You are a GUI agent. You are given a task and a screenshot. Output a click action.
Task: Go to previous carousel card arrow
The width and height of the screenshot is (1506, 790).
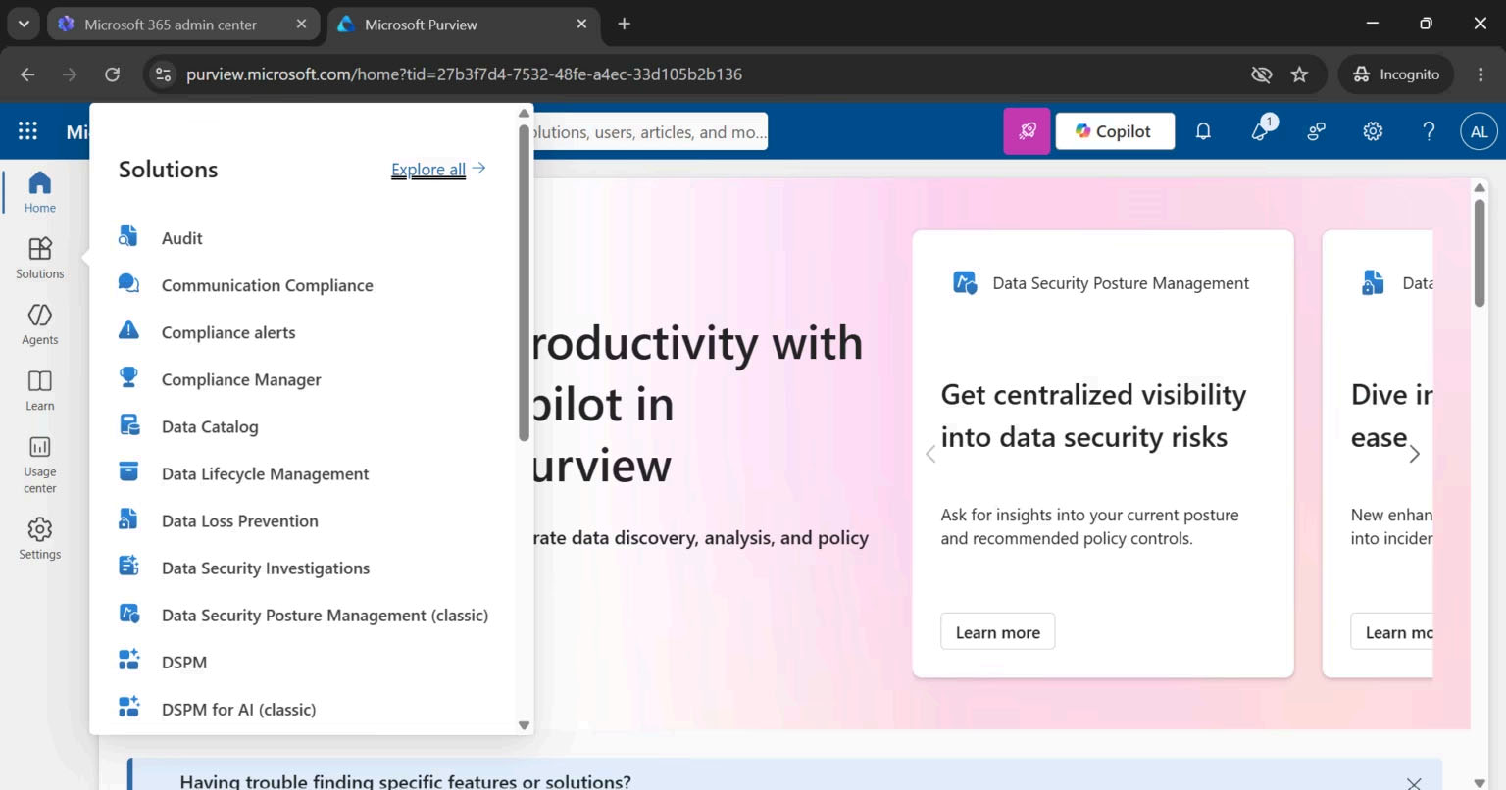[930, 453]
